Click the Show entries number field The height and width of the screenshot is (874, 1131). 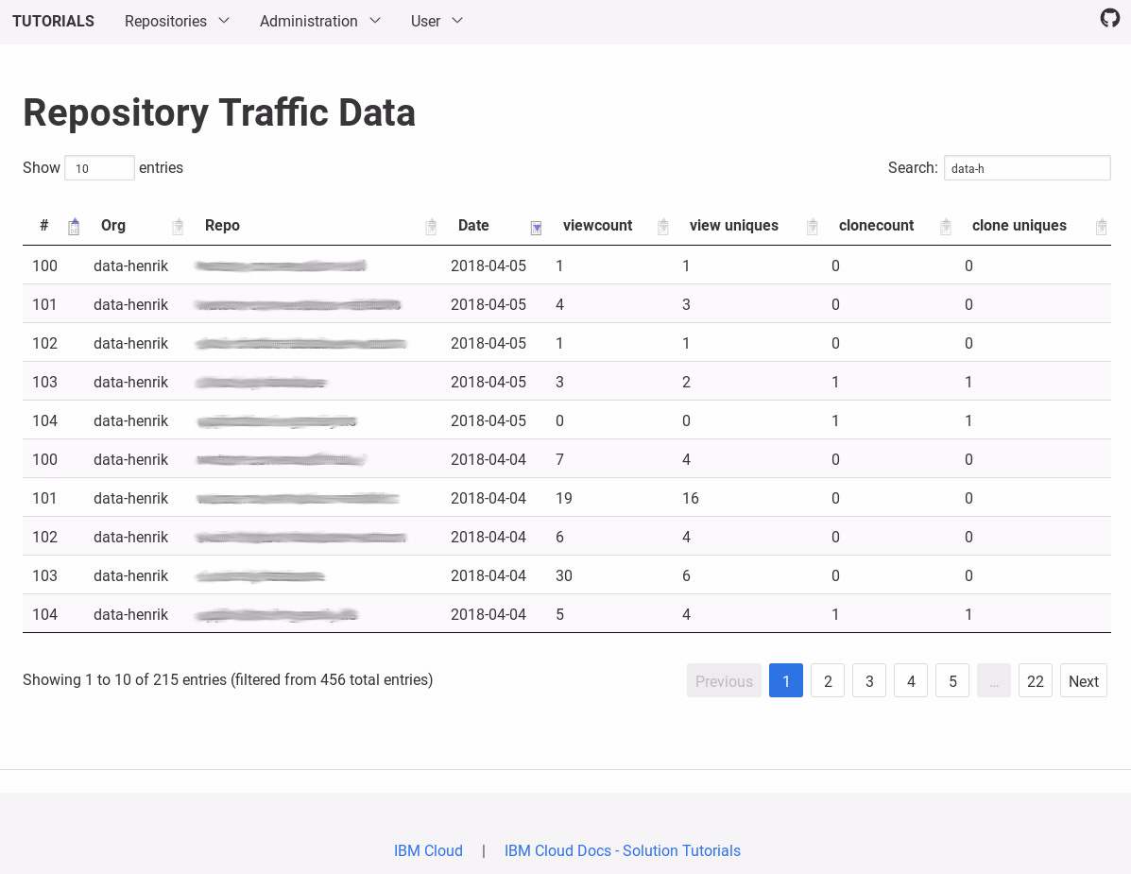tap(99, 168)
